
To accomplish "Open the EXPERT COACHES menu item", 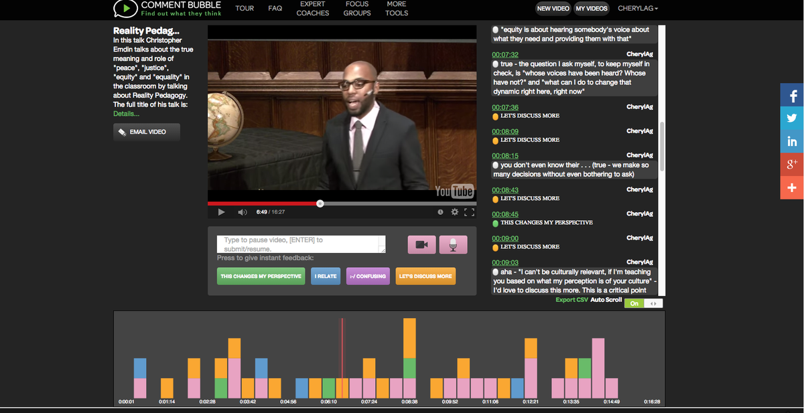I will 313,8.
